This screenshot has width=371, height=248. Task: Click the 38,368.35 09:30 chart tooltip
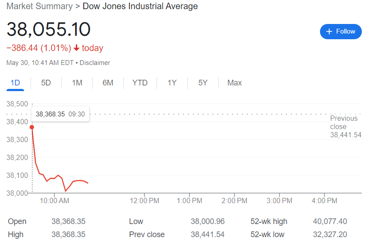click(60, 114)
